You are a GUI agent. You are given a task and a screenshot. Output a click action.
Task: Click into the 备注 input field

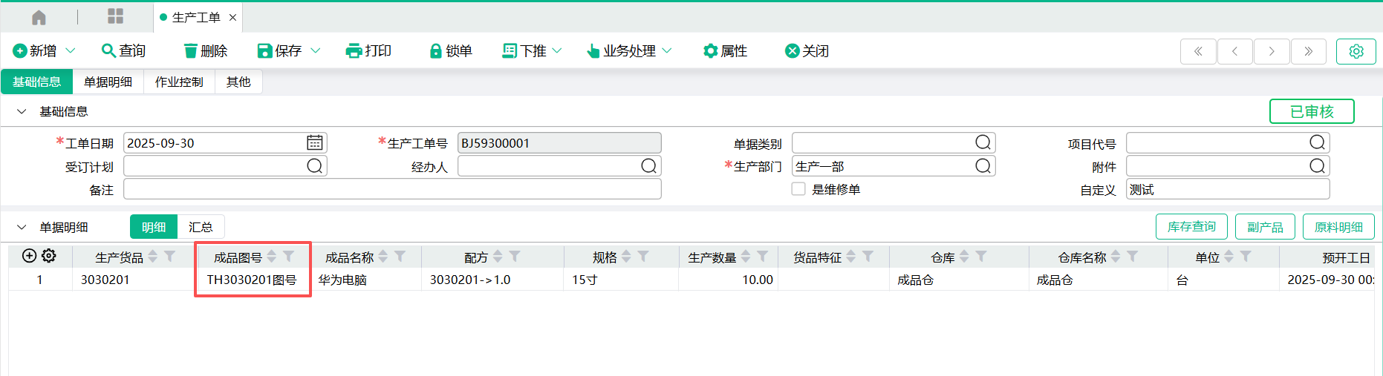(x=392, y=190)
